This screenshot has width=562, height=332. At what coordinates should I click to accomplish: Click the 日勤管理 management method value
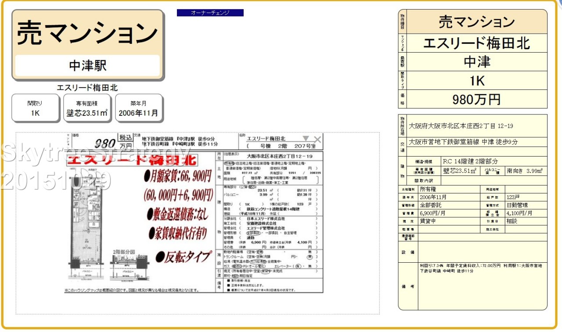tap(517, 205)
